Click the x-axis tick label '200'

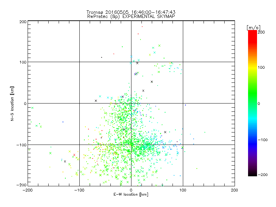[235, 190]
